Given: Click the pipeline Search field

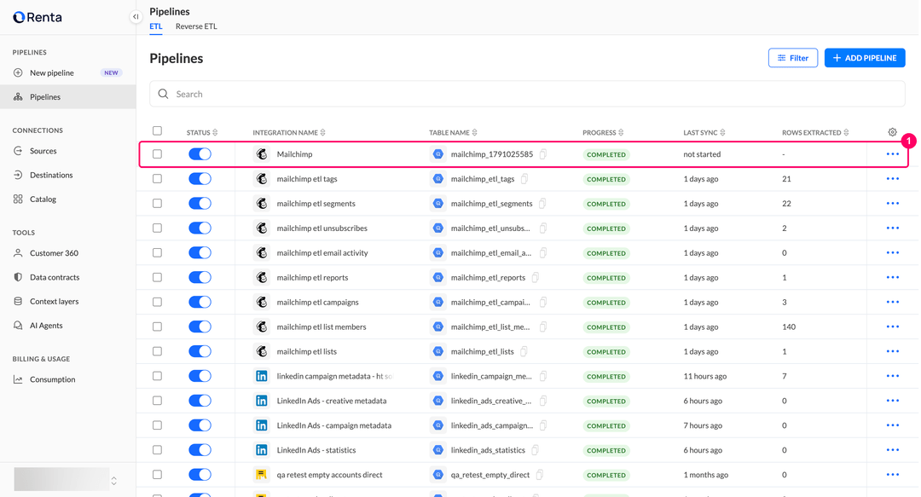Looking at the screenshot, I should tap(527, 94).
